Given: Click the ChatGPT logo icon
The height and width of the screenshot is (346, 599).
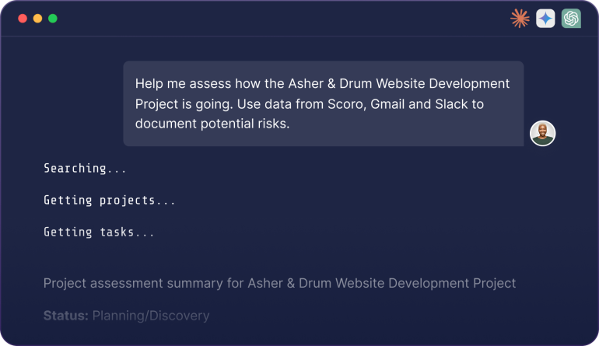Looking at the screenshot, I should (x=571, y=19).
